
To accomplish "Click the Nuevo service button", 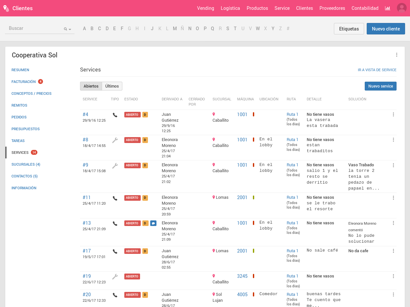I will tap(380, 86).
